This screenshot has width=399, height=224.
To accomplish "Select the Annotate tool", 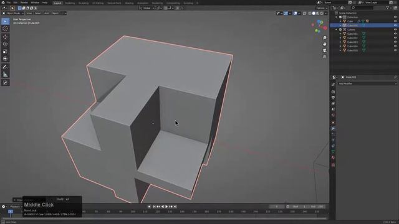I will click(5, 67).
